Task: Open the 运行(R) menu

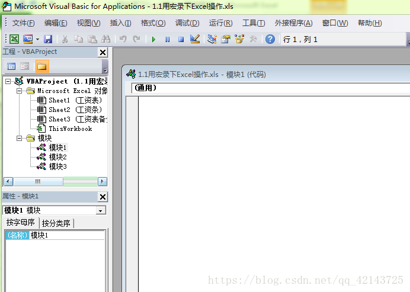Action: point(220,23)
